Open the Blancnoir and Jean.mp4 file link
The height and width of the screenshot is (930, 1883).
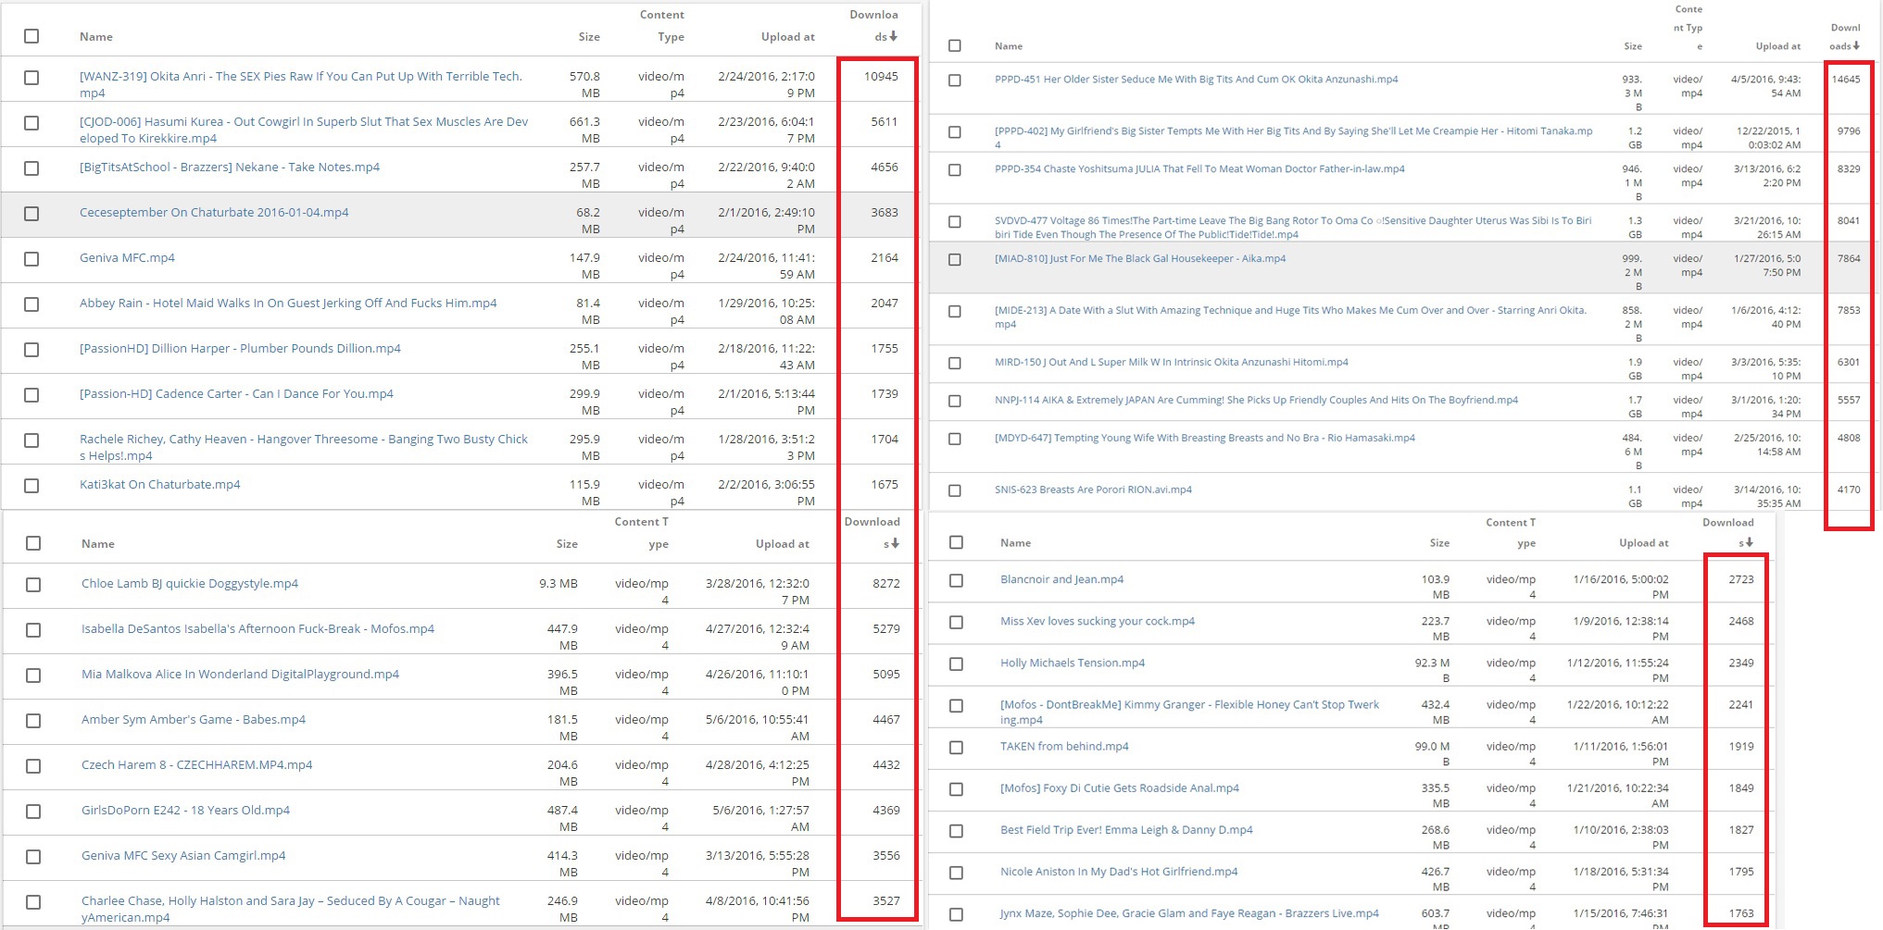pyautogui.click(x=1061, y=579)
